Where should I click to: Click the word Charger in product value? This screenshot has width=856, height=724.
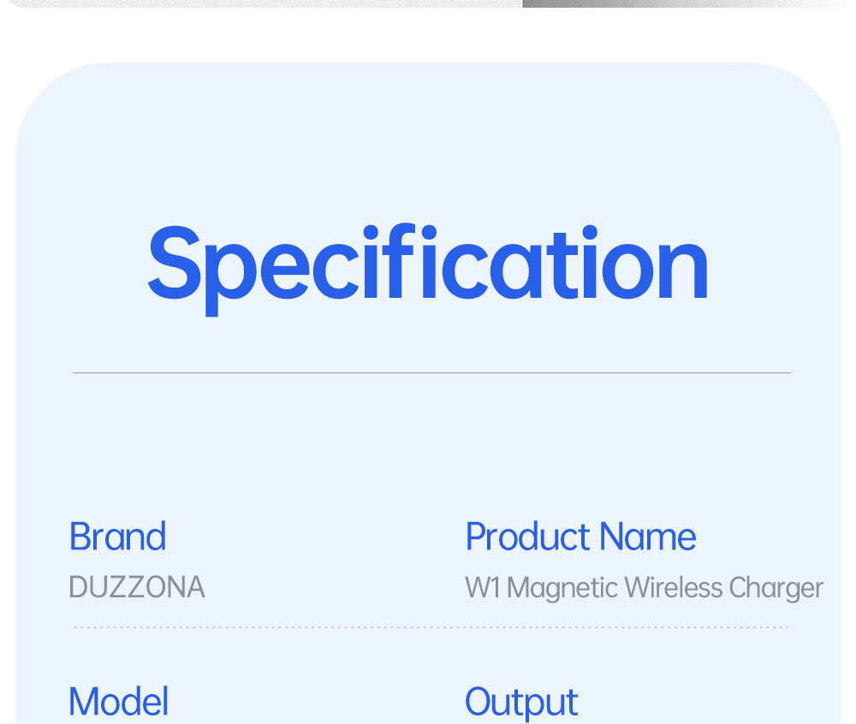click(x=776, y=590)
